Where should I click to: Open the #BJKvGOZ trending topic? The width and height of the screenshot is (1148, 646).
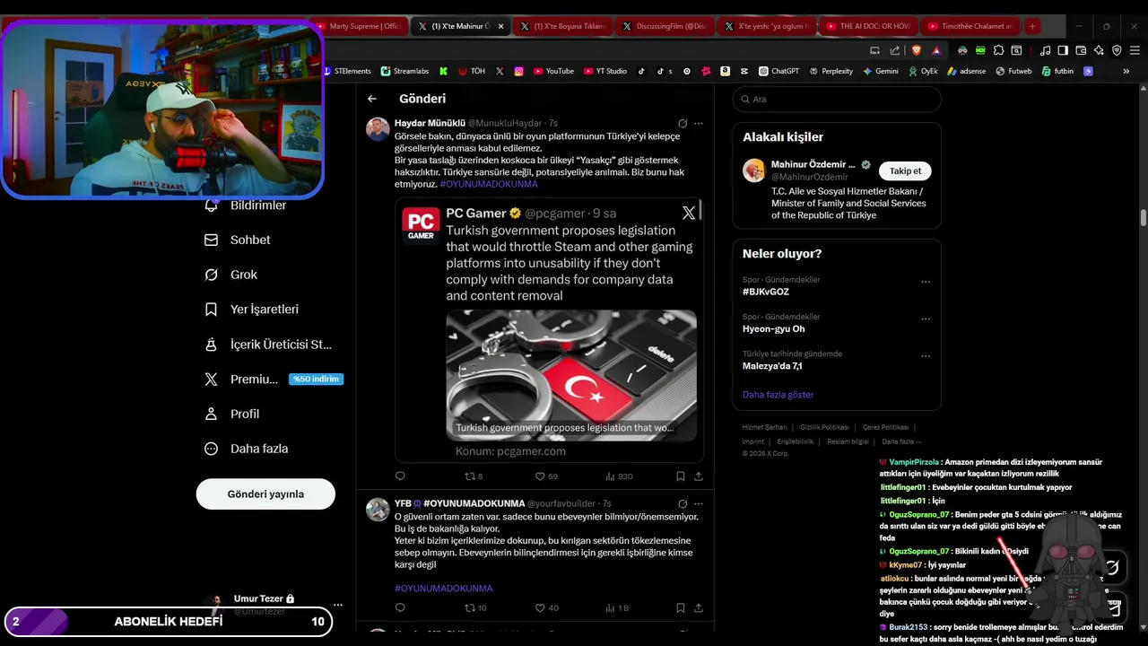pos(765,292)
